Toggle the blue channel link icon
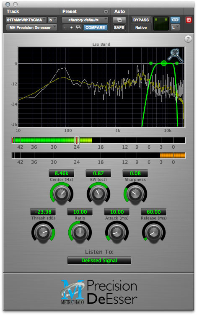 (175, 20)
